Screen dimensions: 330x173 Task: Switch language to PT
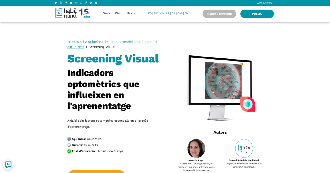[x=168, y=13]
